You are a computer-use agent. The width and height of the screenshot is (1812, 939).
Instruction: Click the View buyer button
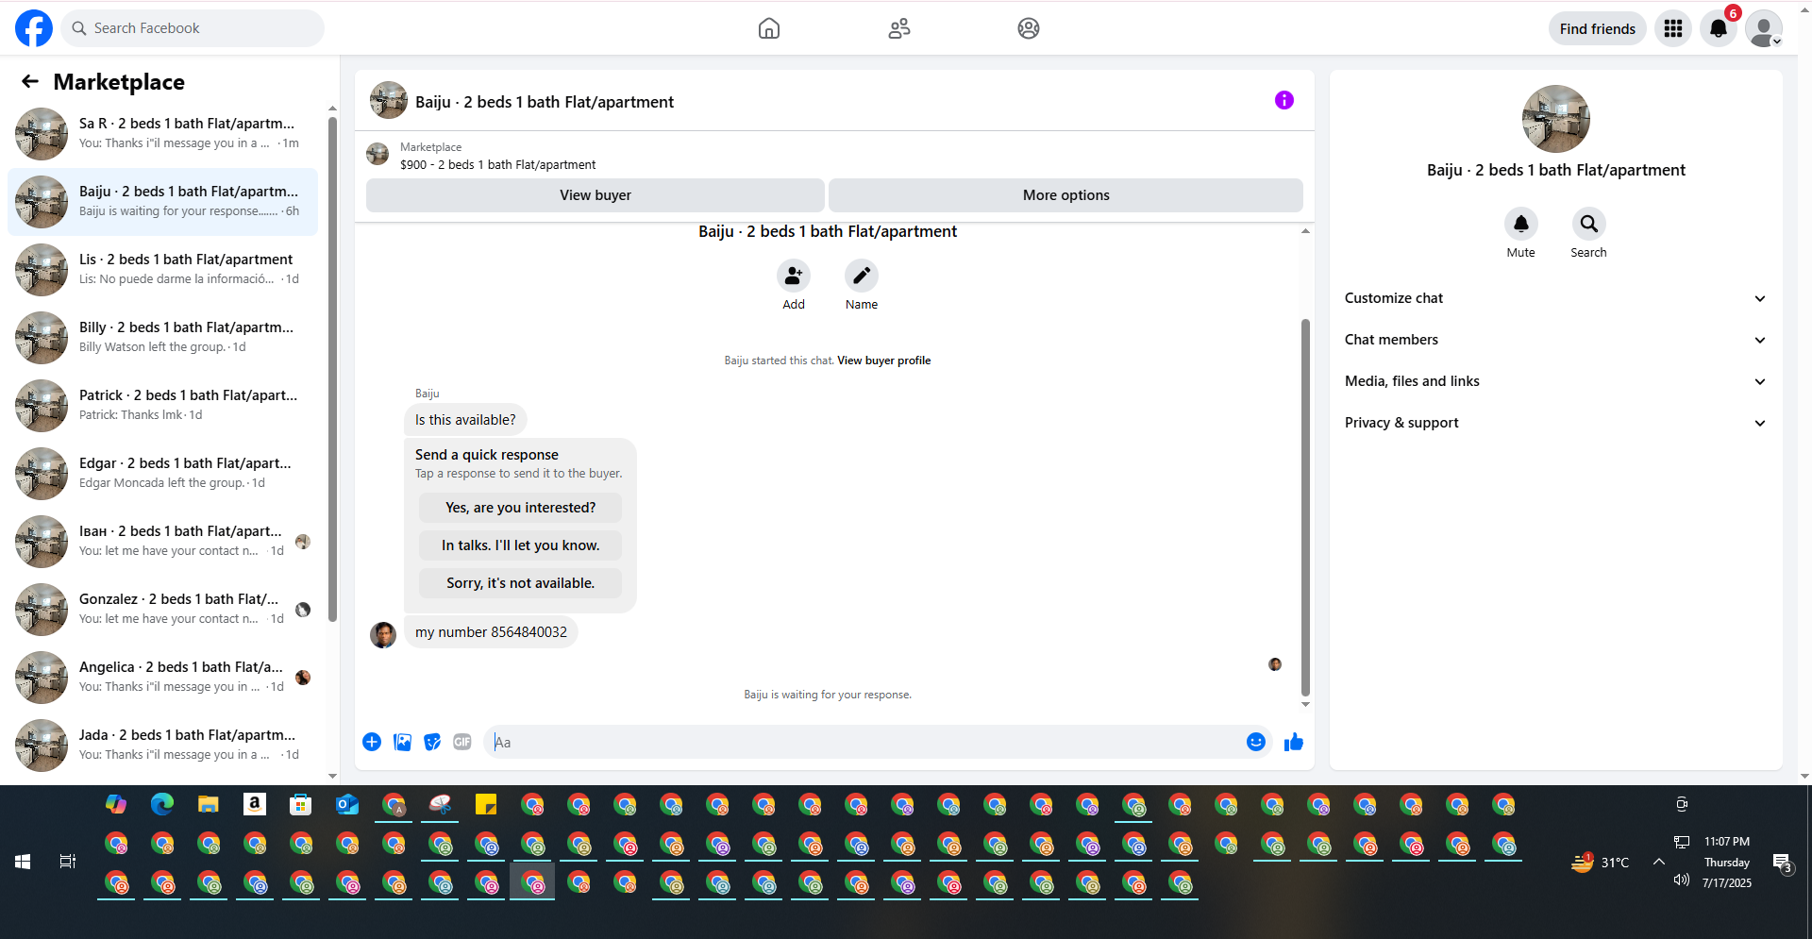tap(596, 195)
